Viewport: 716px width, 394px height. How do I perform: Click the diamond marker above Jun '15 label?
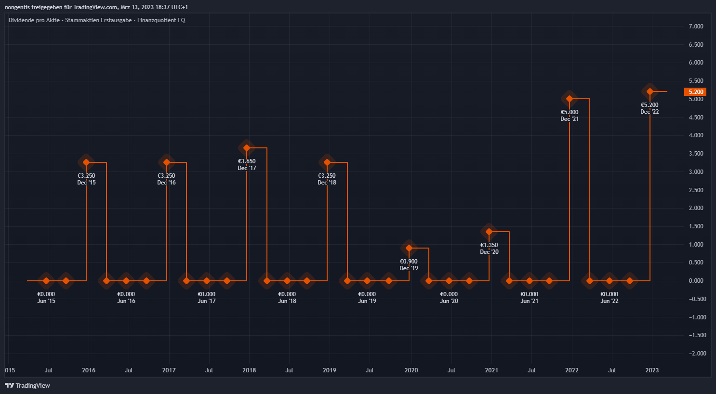click(x=46, y=281)
